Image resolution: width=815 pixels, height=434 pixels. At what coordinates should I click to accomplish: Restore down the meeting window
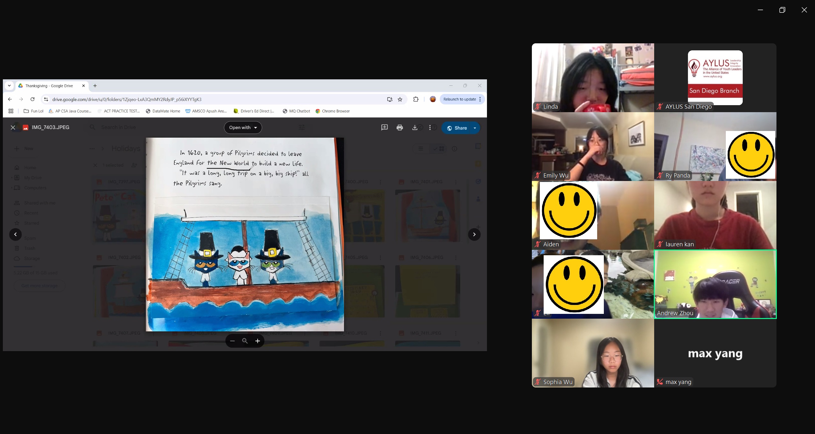[782, 10]
